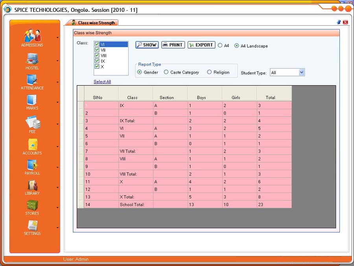Click the Select All link
This screenshot has height=266, width=354.
point(102,82)
